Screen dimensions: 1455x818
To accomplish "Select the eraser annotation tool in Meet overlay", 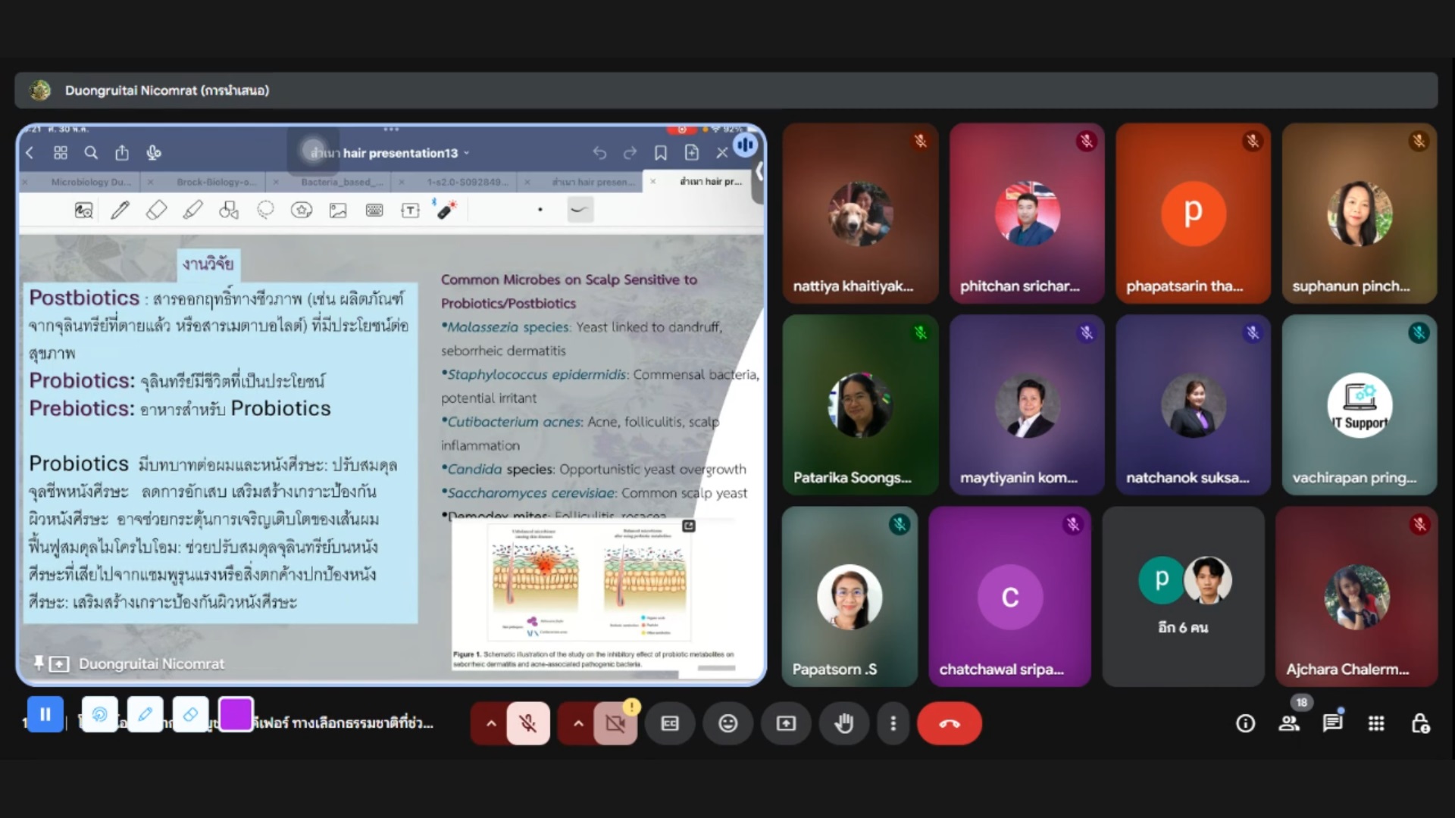I will pos(191,714).
